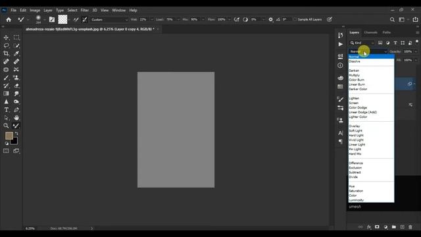Viewport: 421px width, 237px height.
Task: Click the Delete layer trash icon
Action: point(410,227)
